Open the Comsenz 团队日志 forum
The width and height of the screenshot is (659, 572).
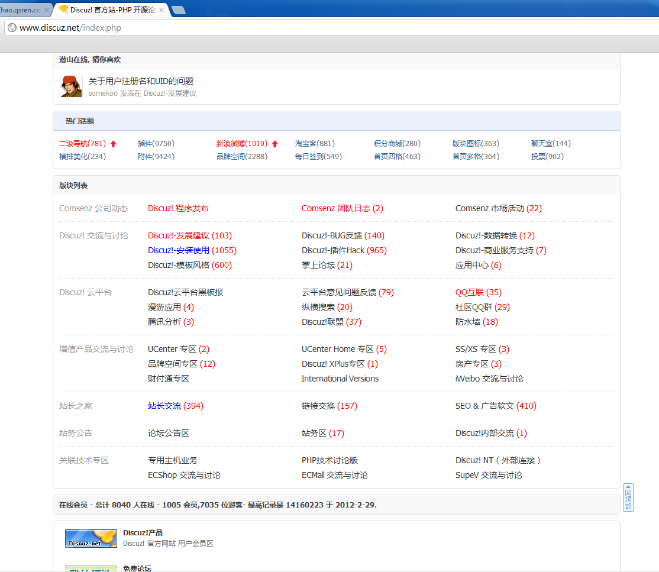pos(336,208)
